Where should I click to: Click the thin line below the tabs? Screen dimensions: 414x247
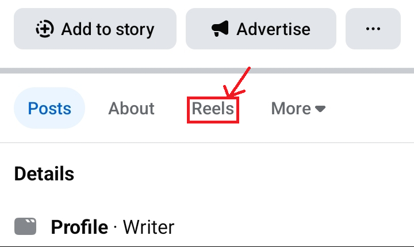pyautogui.click(x=207, y=142)
